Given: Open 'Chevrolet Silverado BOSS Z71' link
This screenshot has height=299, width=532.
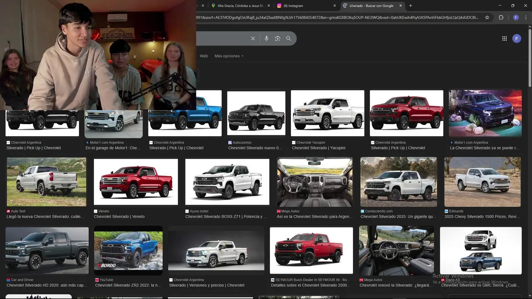Looking at the screenshot, I should (226, 216).
